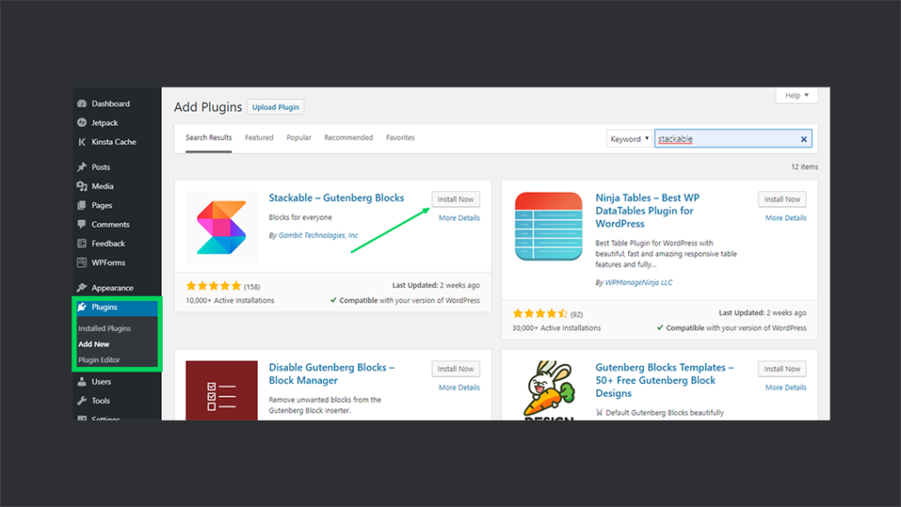Screen dimensions: 901x507
Task: Open Jetpack from the sidebar
Action: coord(106,122)
